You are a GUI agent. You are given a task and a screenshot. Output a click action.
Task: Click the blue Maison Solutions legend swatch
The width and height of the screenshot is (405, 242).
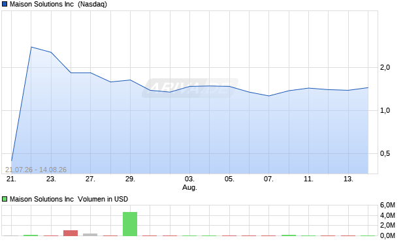click(5, 4)
